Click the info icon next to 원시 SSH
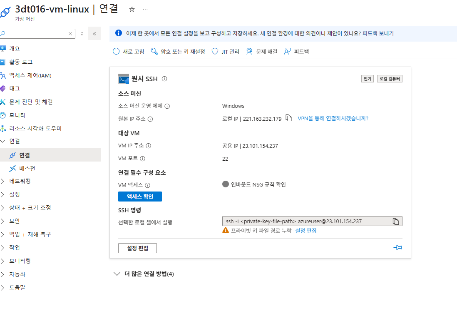 pos(164,79)
